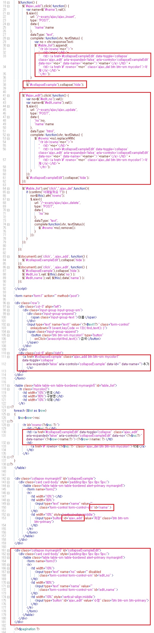The height and width of the screenshot is (633, 154).
Task: Collapse the card-body fold at line 143
Action: click(x=8, y=482)
